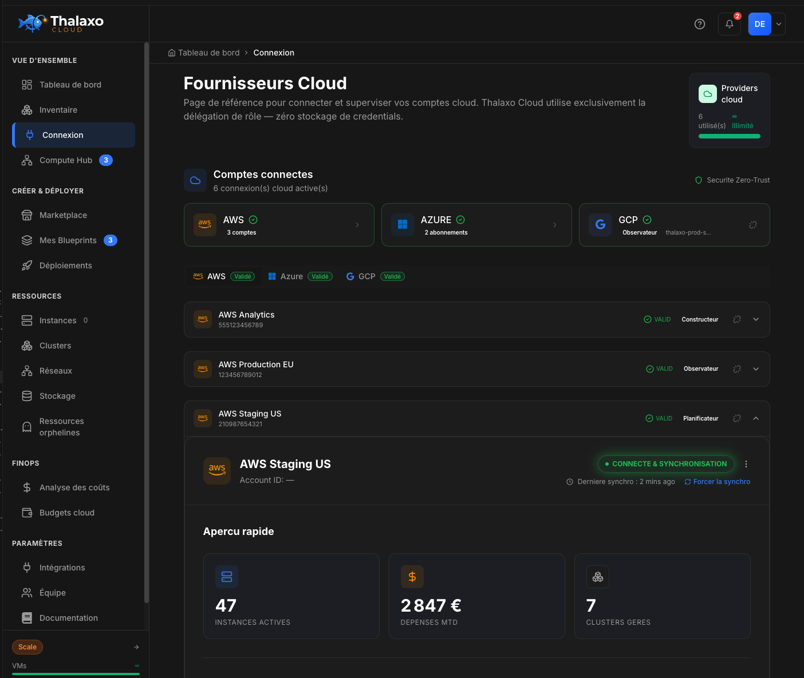The image size is (804, 678).
Task: Click sync icon on AWS Analytics row
Action: point(737,319)
